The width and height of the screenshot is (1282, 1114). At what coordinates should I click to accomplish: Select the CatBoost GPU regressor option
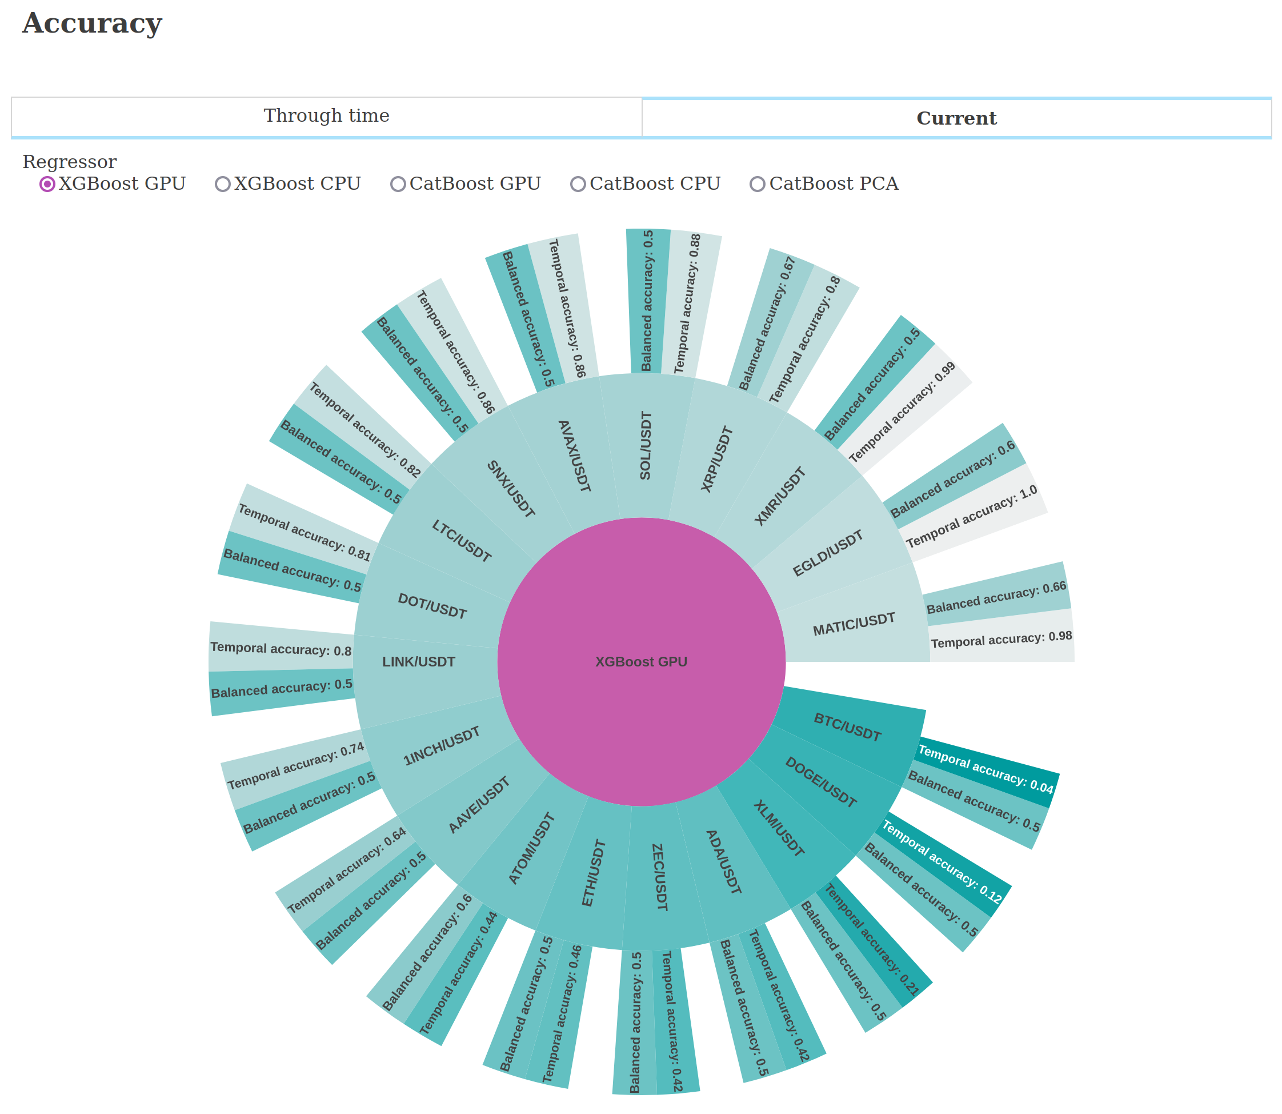click(x=398, y=184)
